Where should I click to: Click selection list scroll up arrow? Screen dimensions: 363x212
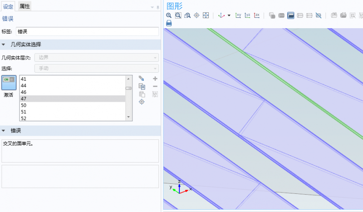128,79
